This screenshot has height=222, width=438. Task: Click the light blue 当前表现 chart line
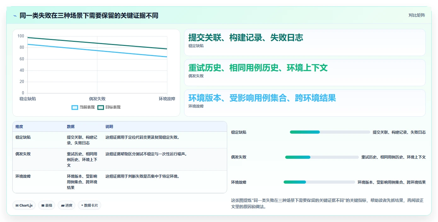coord(97,51)
